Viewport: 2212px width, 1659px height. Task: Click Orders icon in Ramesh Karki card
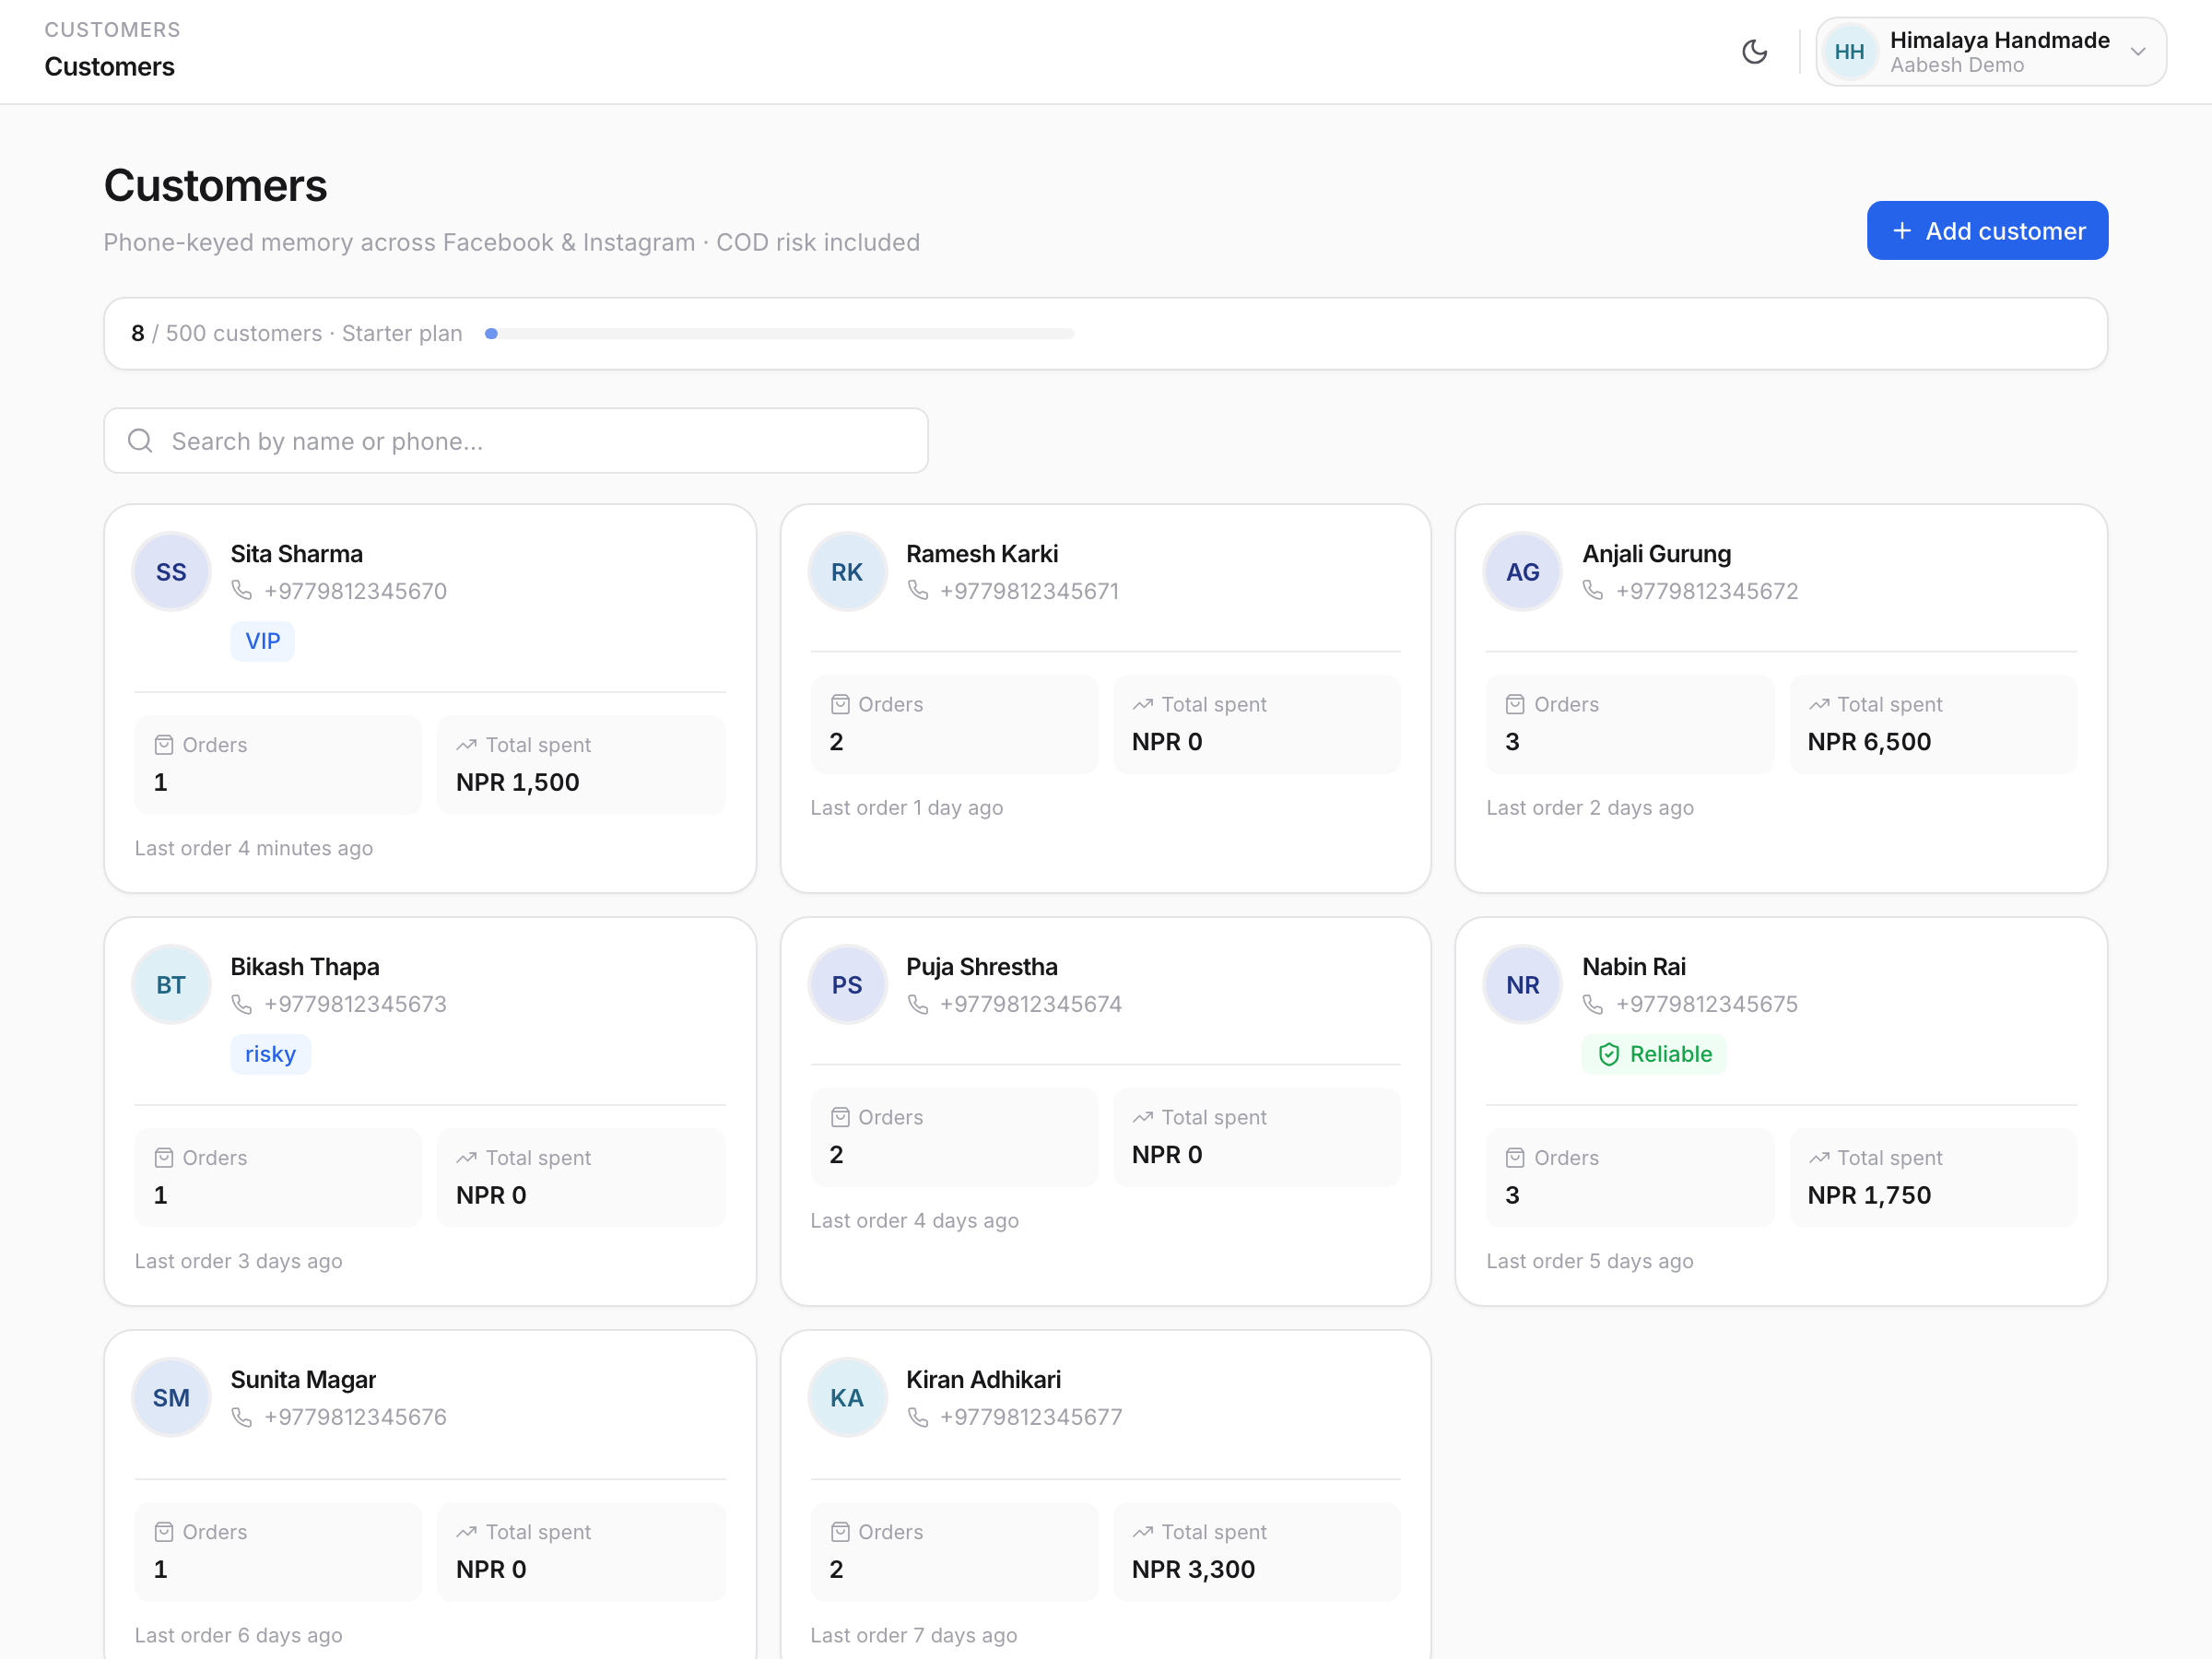pos(840,705)
